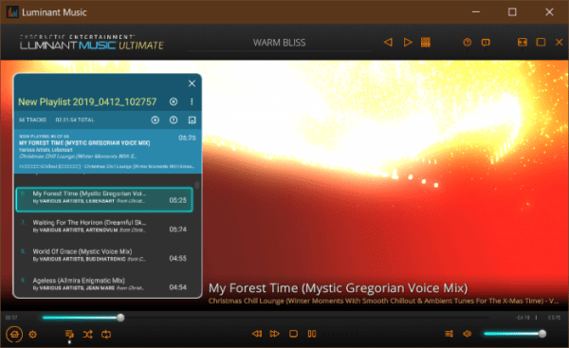Go to the next visual scene arrow
Viewport: 569px width, 348px height.
408,43
